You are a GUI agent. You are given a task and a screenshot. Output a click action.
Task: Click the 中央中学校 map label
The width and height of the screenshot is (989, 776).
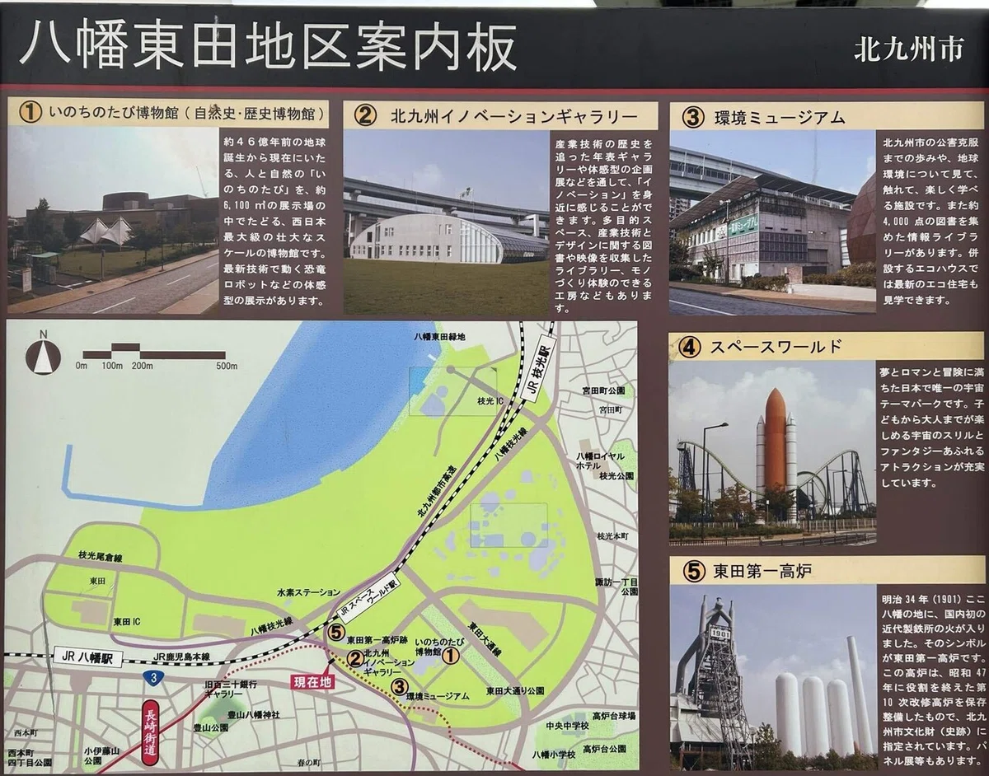567,726
